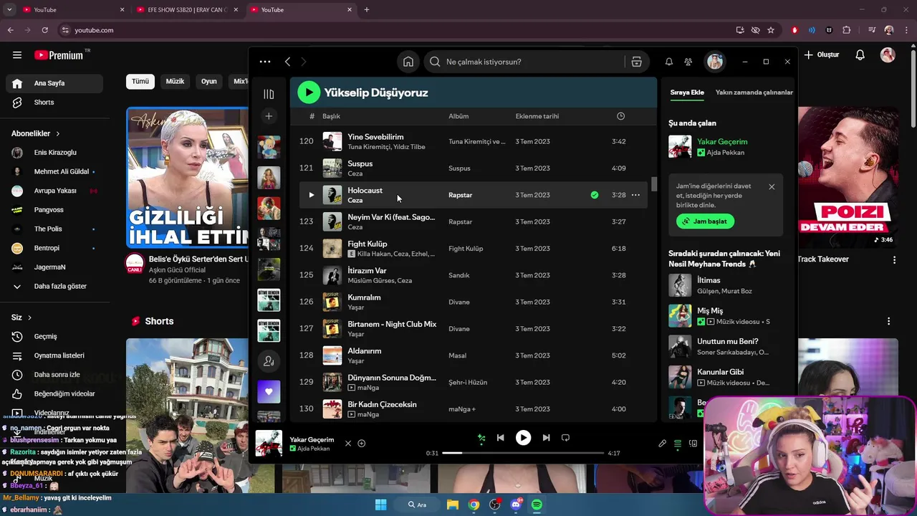Sort by Eklenme tarihi column header
Screen dimensions: 917x516
coord(537,116)
